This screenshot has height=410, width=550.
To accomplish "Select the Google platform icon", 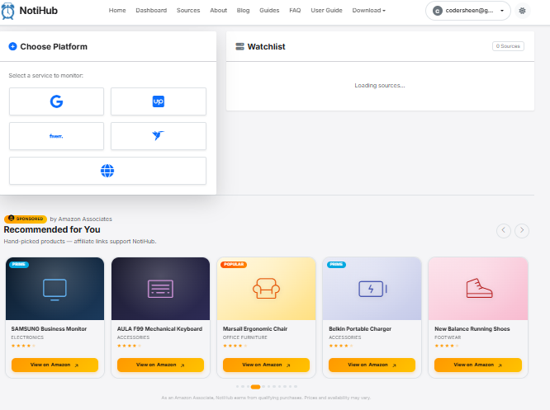I will pyautogui.click(x=56, y=101).
